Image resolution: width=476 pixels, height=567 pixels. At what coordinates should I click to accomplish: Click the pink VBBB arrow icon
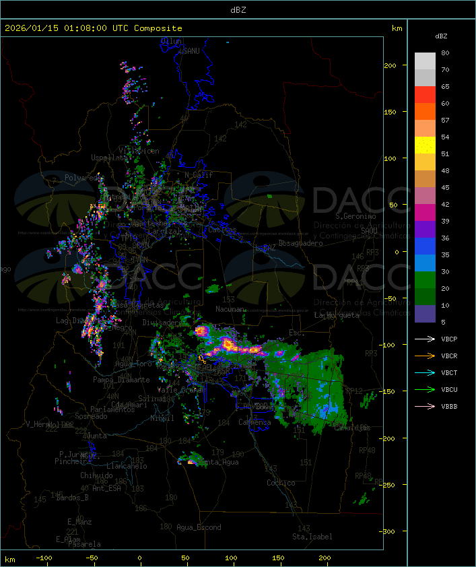(425, 406)
